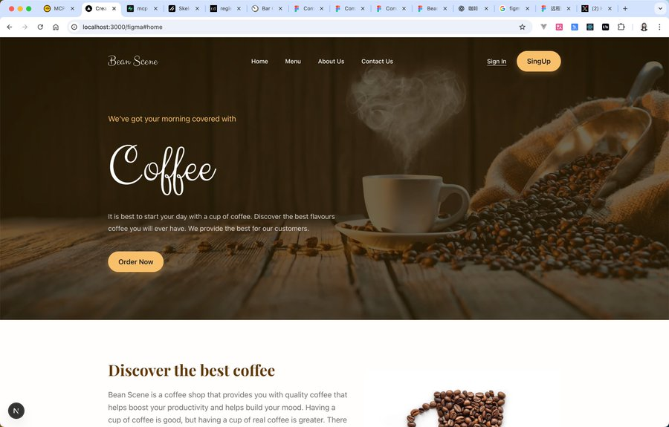Open the Next.js dev tools badge
This screenshot has width=669, height=427.
[x=16, y=411]
